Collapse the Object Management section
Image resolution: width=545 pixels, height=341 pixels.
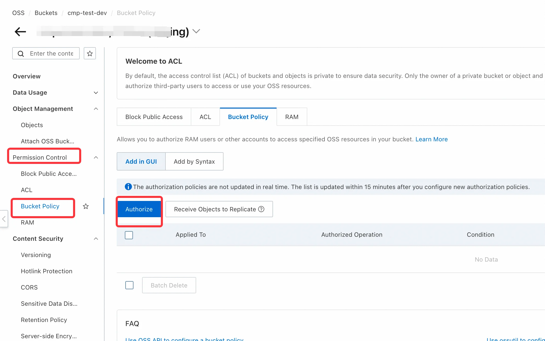pyautogui.click(x=96, y=109)
